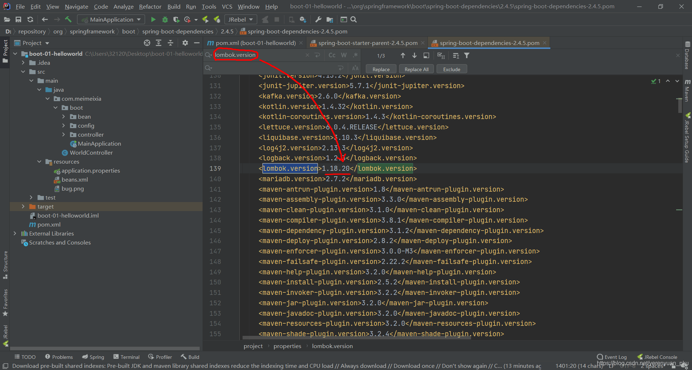The image size is (692, 370).
Task: Open the JRebel dropdown in the toolbar
Action: click(240, 19)
